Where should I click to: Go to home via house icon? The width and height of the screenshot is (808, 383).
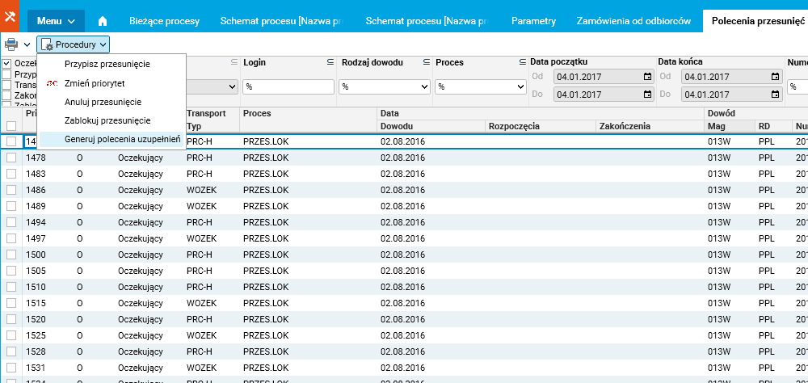click(x=103, y=20)
